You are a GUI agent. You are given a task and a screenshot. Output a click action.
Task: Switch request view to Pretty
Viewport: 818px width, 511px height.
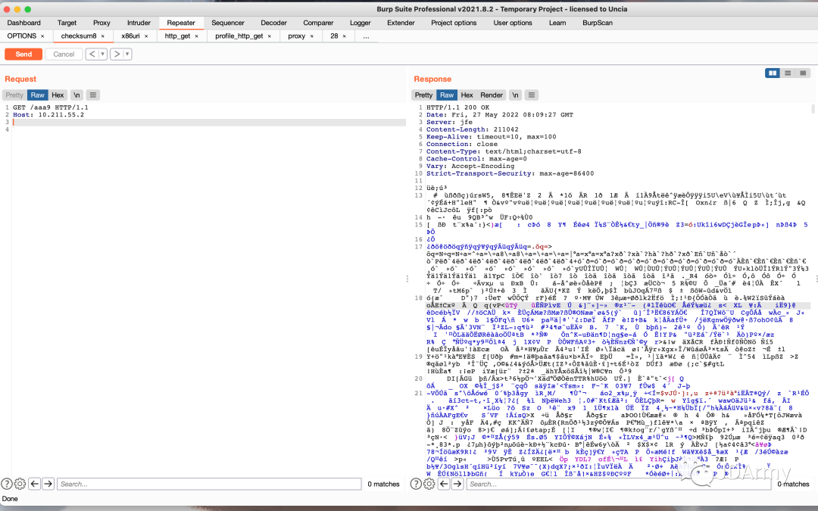pyautogui.click(x=14, y=95)
